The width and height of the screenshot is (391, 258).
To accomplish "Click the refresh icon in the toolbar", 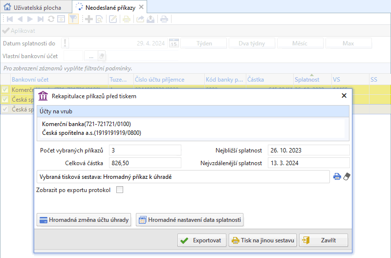I will tap(51, 19).
